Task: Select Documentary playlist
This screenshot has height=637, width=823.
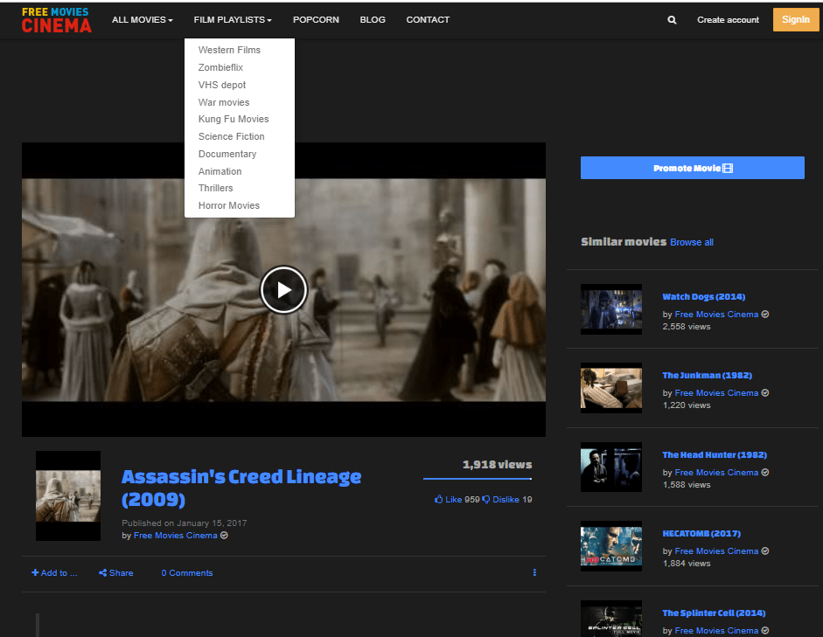Action: [227, 154]
